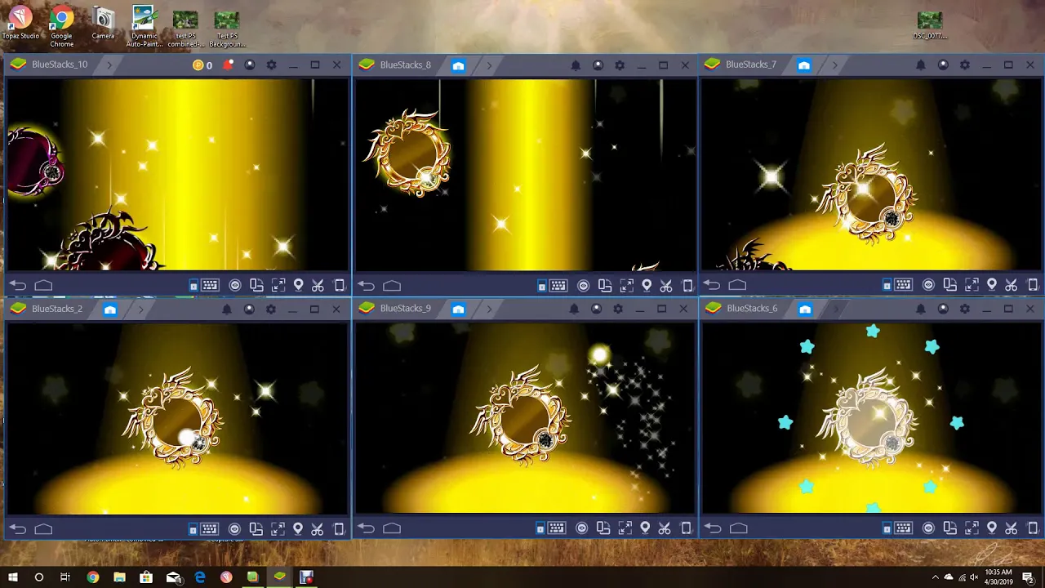Screen dimensions: 1045x588
Task: Set location pin in BlueStacks_7 toolbar
Action: click(x=992, y=285)
